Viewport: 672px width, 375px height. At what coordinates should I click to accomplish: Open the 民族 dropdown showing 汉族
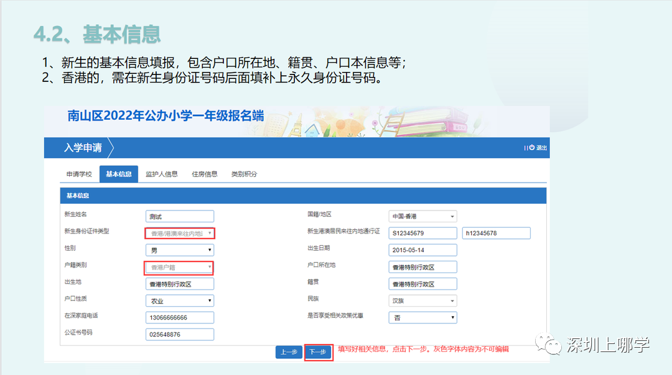click(422, 301)
